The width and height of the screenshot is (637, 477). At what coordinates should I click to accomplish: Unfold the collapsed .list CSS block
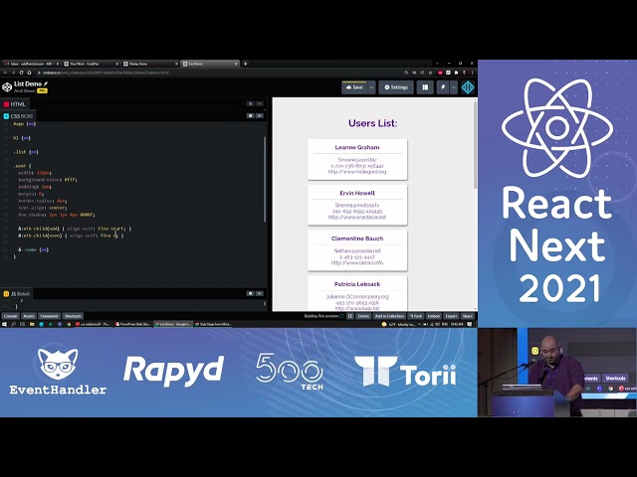click(33, 152)
